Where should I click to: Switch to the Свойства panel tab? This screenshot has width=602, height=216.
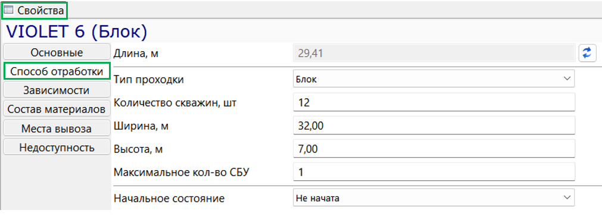[35, 10]
